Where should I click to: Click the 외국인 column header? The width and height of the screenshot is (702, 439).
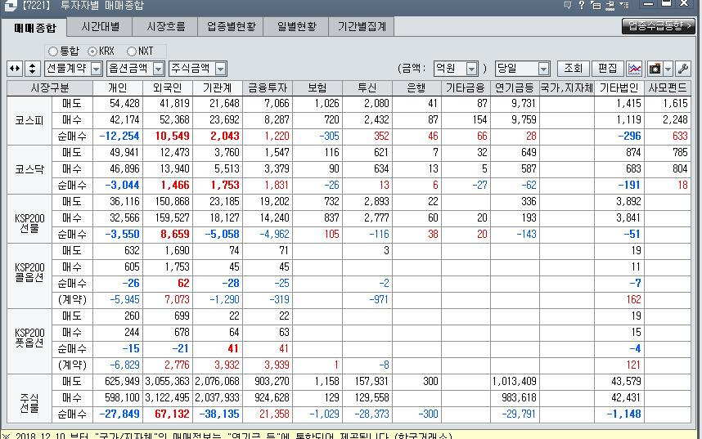[x=168, y=87]
